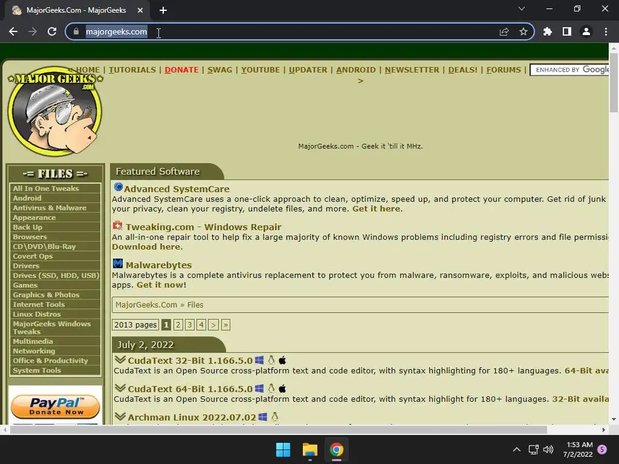Click the Apple icon beside CudaText 64-Bit

282,388
